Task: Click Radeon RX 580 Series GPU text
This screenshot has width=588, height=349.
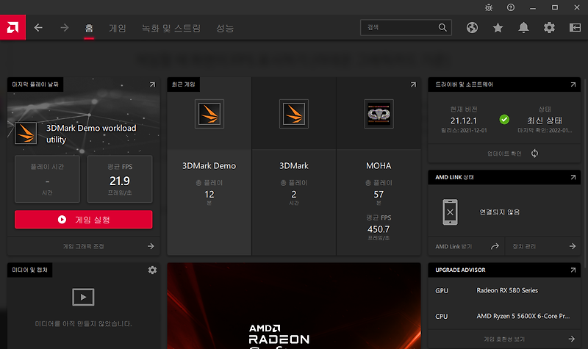Action: (x=507, y=290)
